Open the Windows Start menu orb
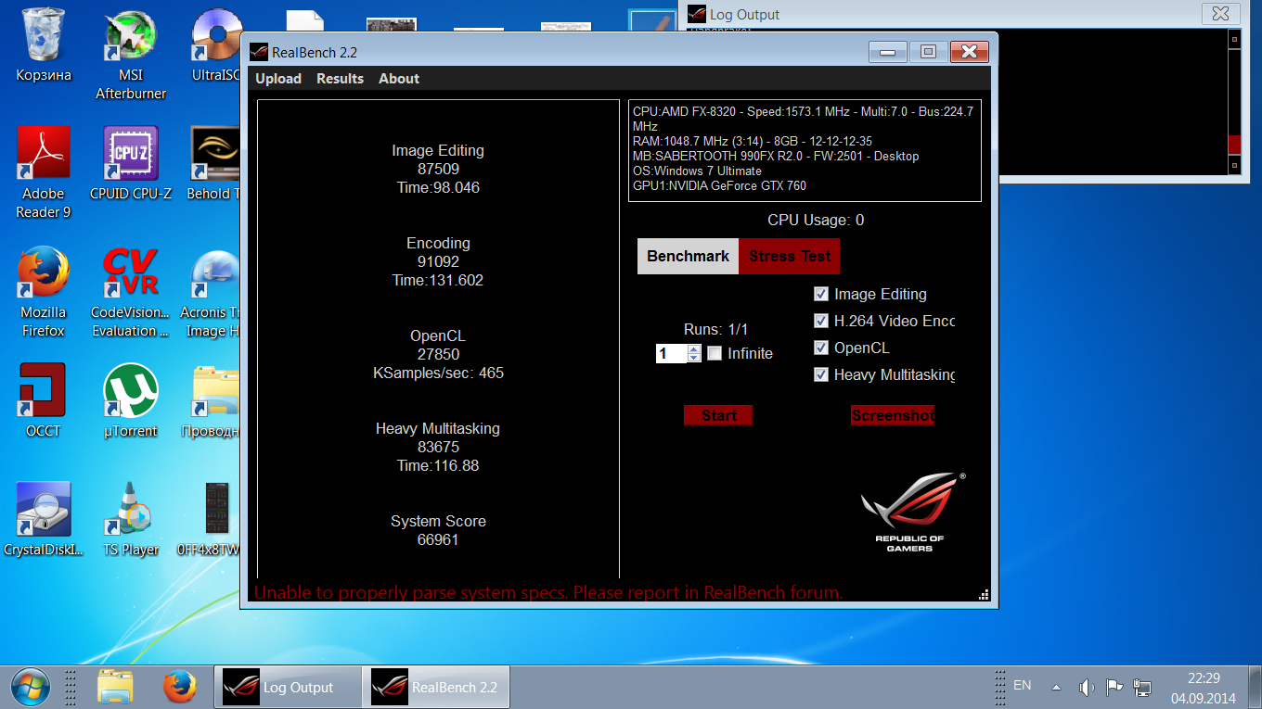The height and width of the screenshot is (709, 1262). [31, 687]
